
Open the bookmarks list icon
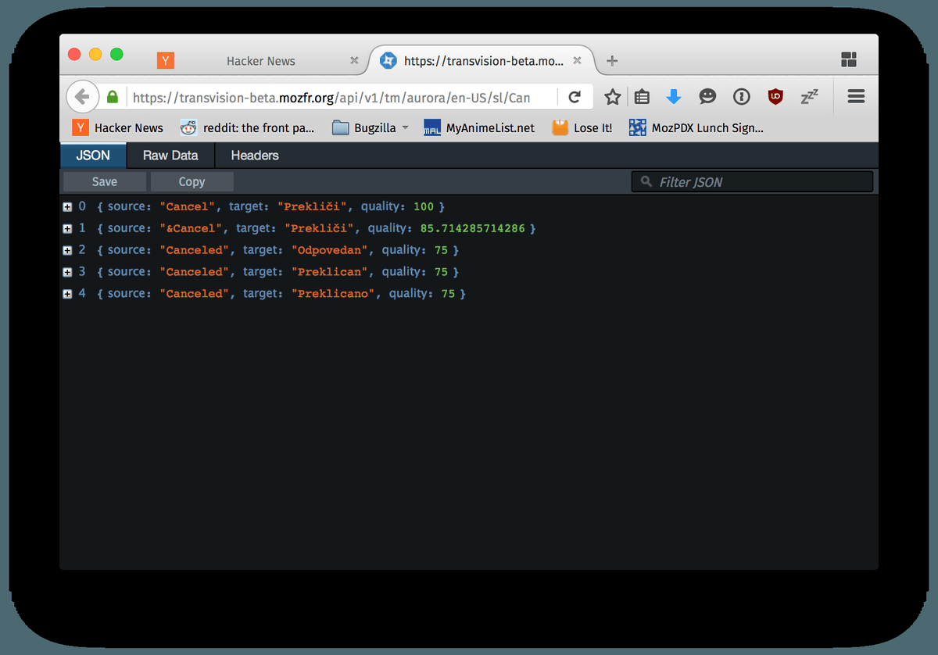click(x=642, y=97)
